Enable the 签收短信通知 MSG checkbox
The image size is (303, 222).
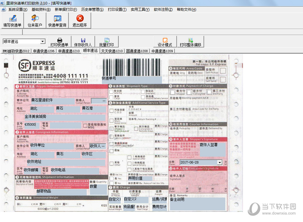pos(85,126)
